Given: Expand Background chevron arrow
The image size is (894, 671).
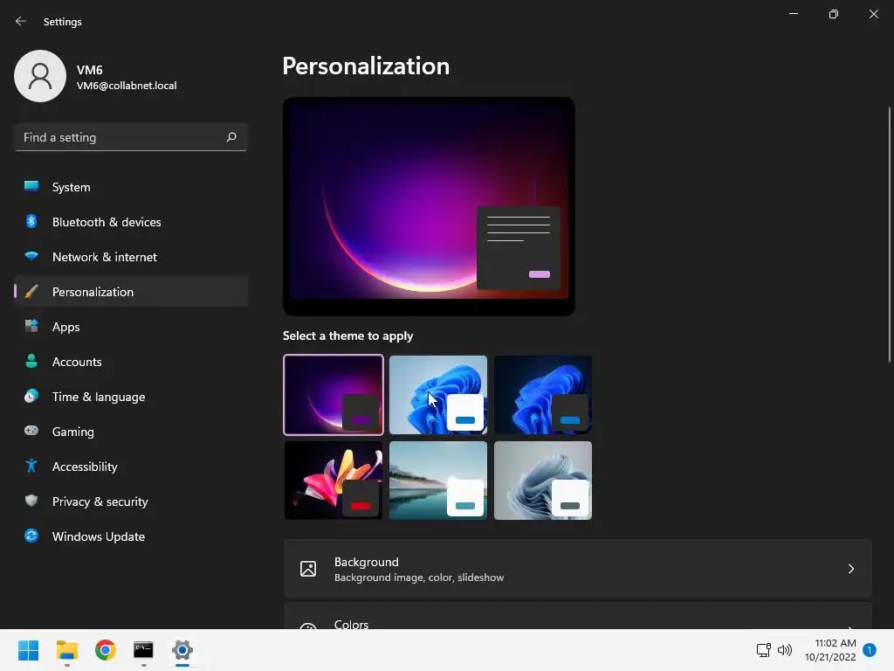Looking at the screenshot, I should point(850,569).
